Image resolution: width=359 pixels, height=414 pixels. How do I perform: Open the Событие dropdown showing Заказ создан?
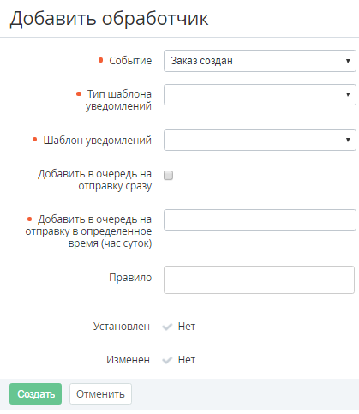pos(260,61)
